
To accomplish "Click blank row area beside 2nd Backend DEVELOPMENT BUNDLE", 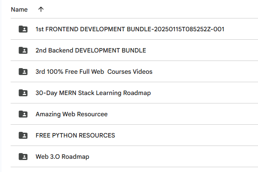I will [203, 50].
